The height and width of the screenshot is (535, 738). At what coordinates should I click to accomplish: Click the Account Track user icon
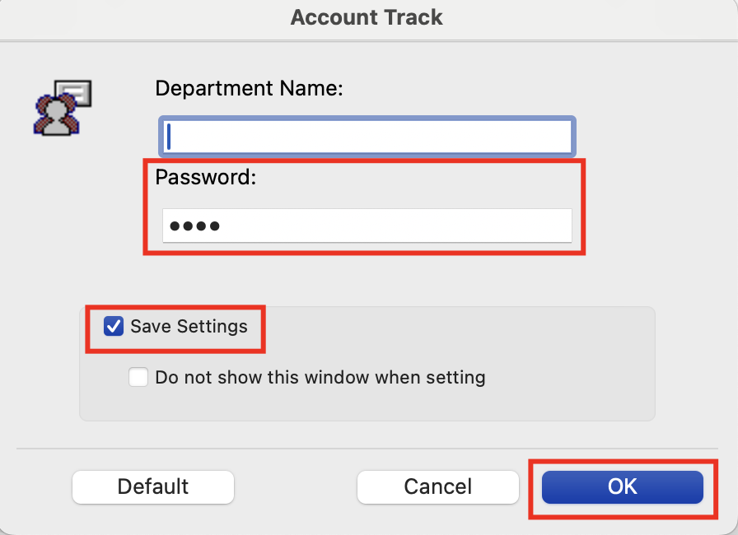click(x=59, y=109)
